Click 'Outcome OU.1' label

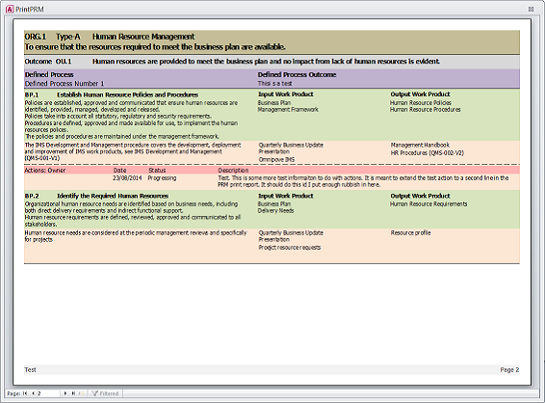point(48,62)
